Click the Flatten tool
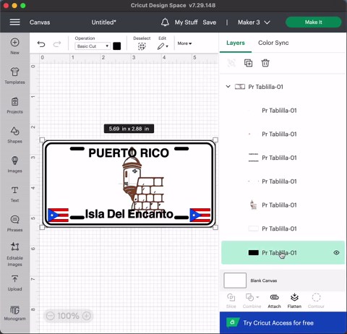This screenshot has width=347, height=334. (x=294, y=301)
